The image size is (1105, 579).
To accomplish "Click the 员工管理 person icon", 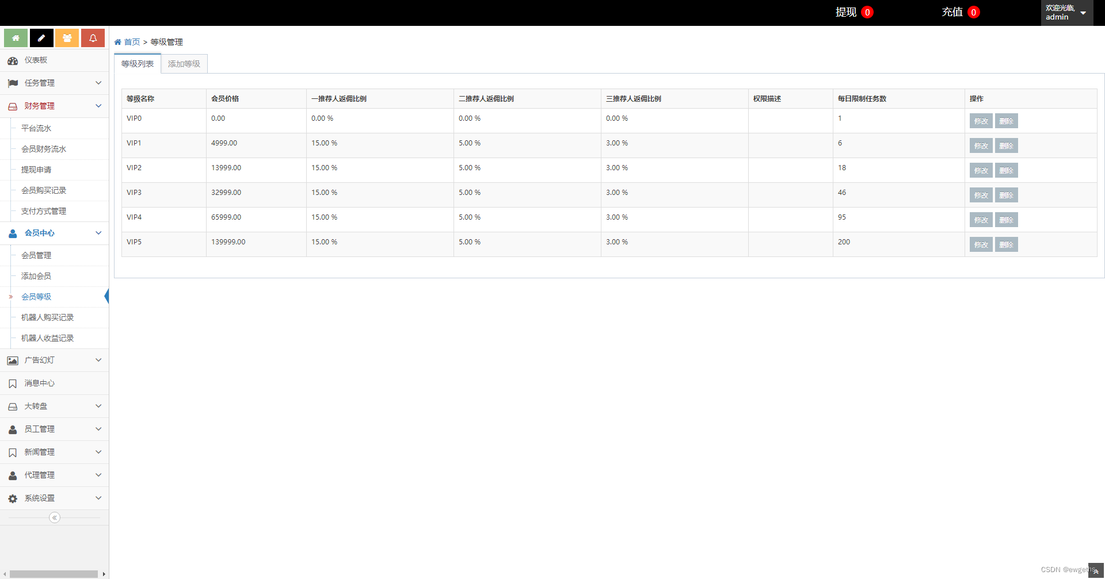I will coord(13,430).
